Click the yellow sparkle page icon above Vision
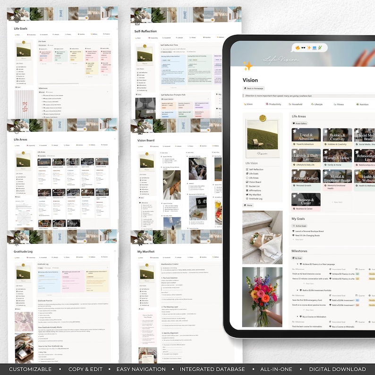Screen dimensions: 375x375 tap(248, 66)
